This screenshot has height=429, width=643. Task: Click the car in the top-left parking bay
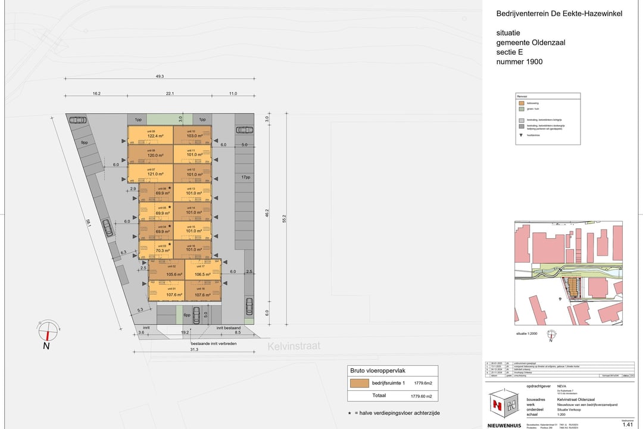[x=77, y=120]
